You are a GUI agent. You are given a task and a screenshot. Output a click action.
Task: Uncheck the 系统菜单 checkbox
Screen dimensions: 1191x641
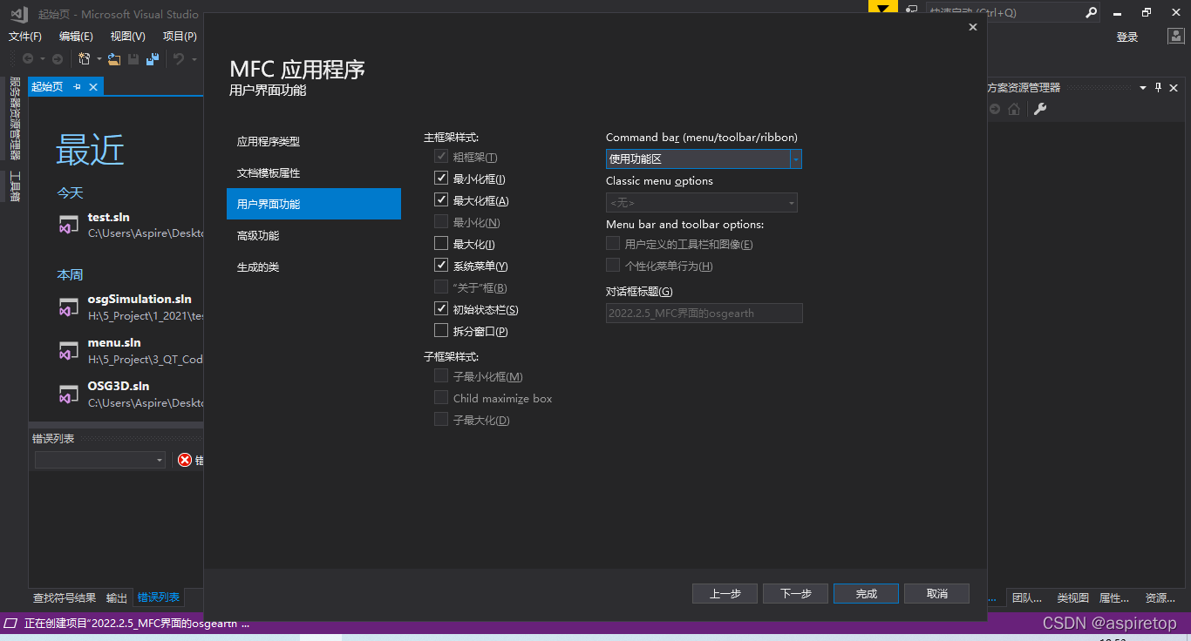441,266
